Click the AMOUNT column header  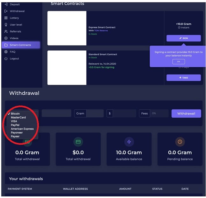point(125,189)
